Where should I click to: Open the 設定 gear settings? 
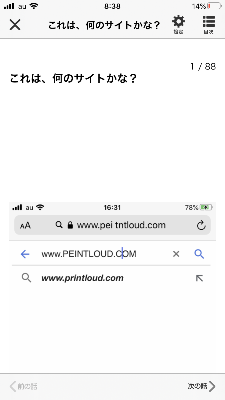[x=178, y=25]
